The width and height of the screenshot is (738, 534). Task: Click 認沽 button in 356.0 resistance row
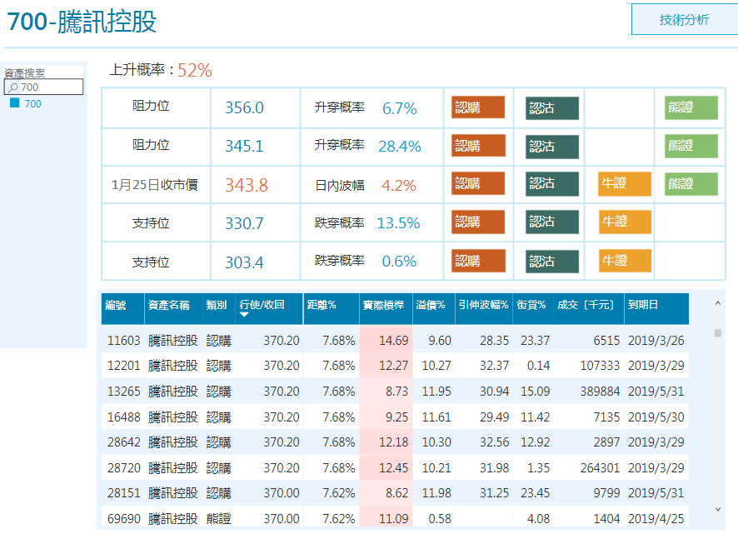click(x=552, y=108)
